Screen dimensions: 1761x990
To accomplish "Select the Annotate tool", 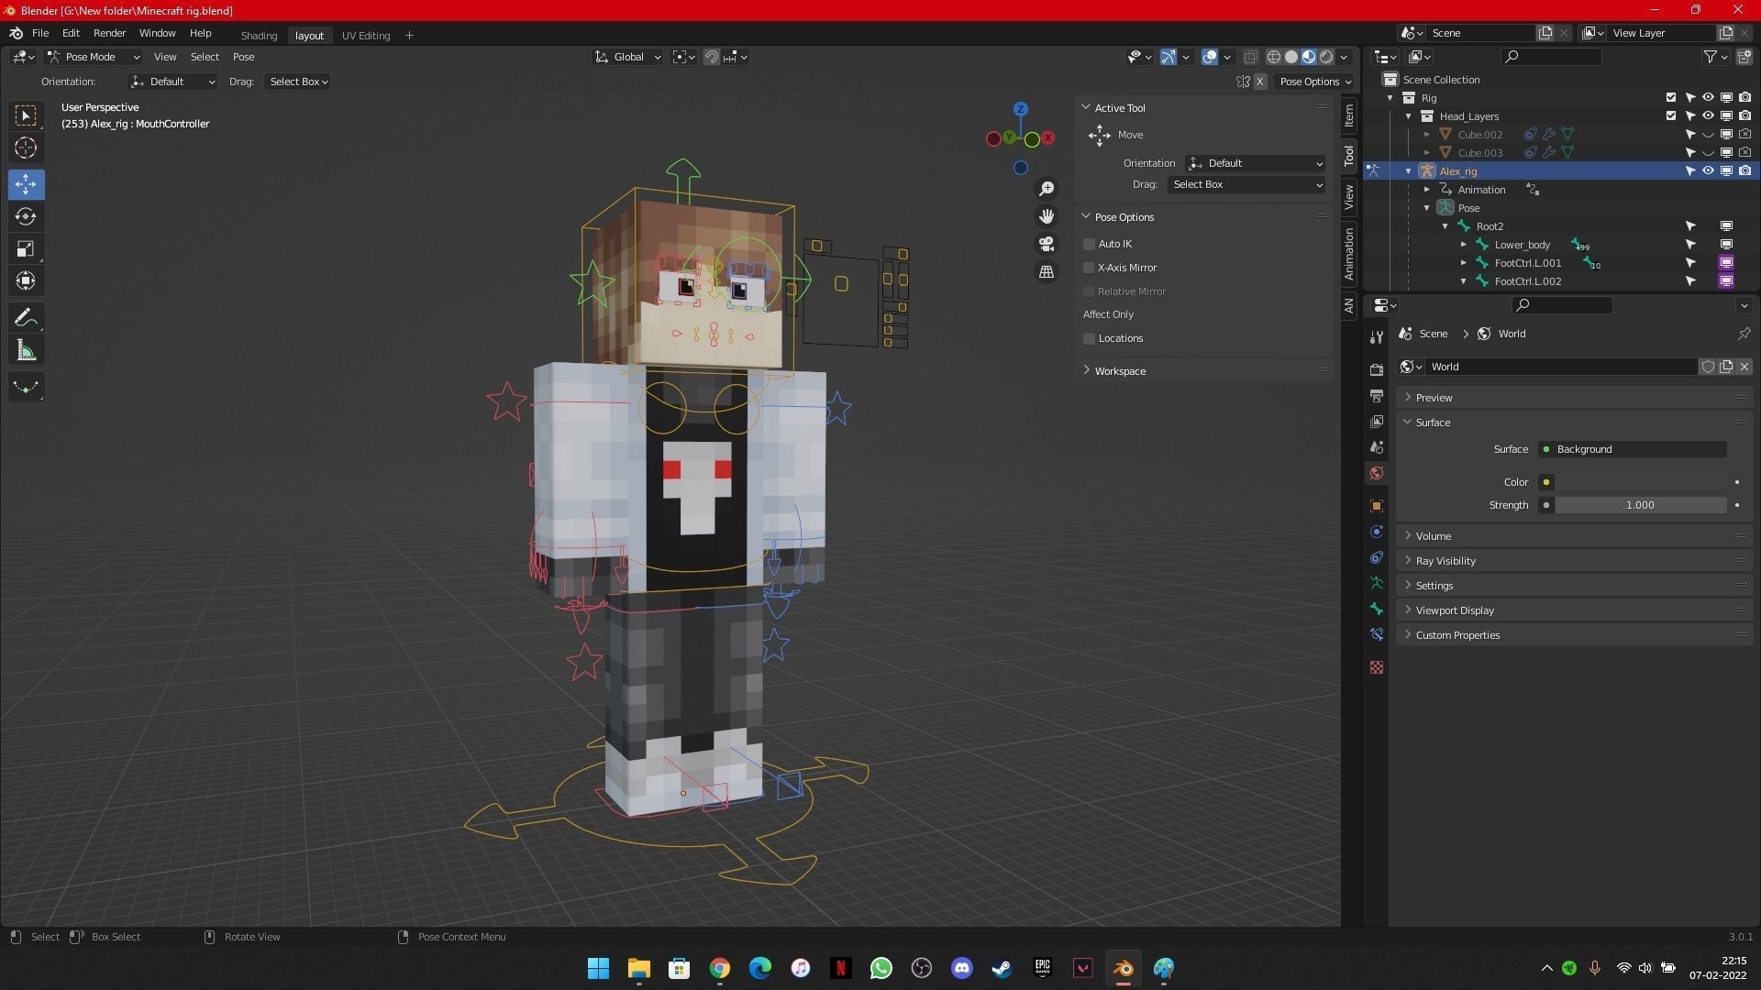I will click(x=26, y=318).
